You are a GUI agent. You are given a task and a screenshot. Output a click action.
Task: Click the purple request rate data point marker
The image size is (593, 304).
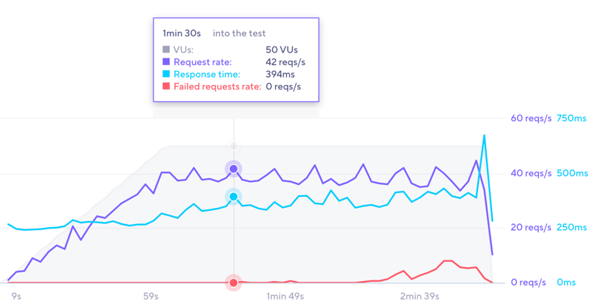pyautogui.click(x=233, y=169)
